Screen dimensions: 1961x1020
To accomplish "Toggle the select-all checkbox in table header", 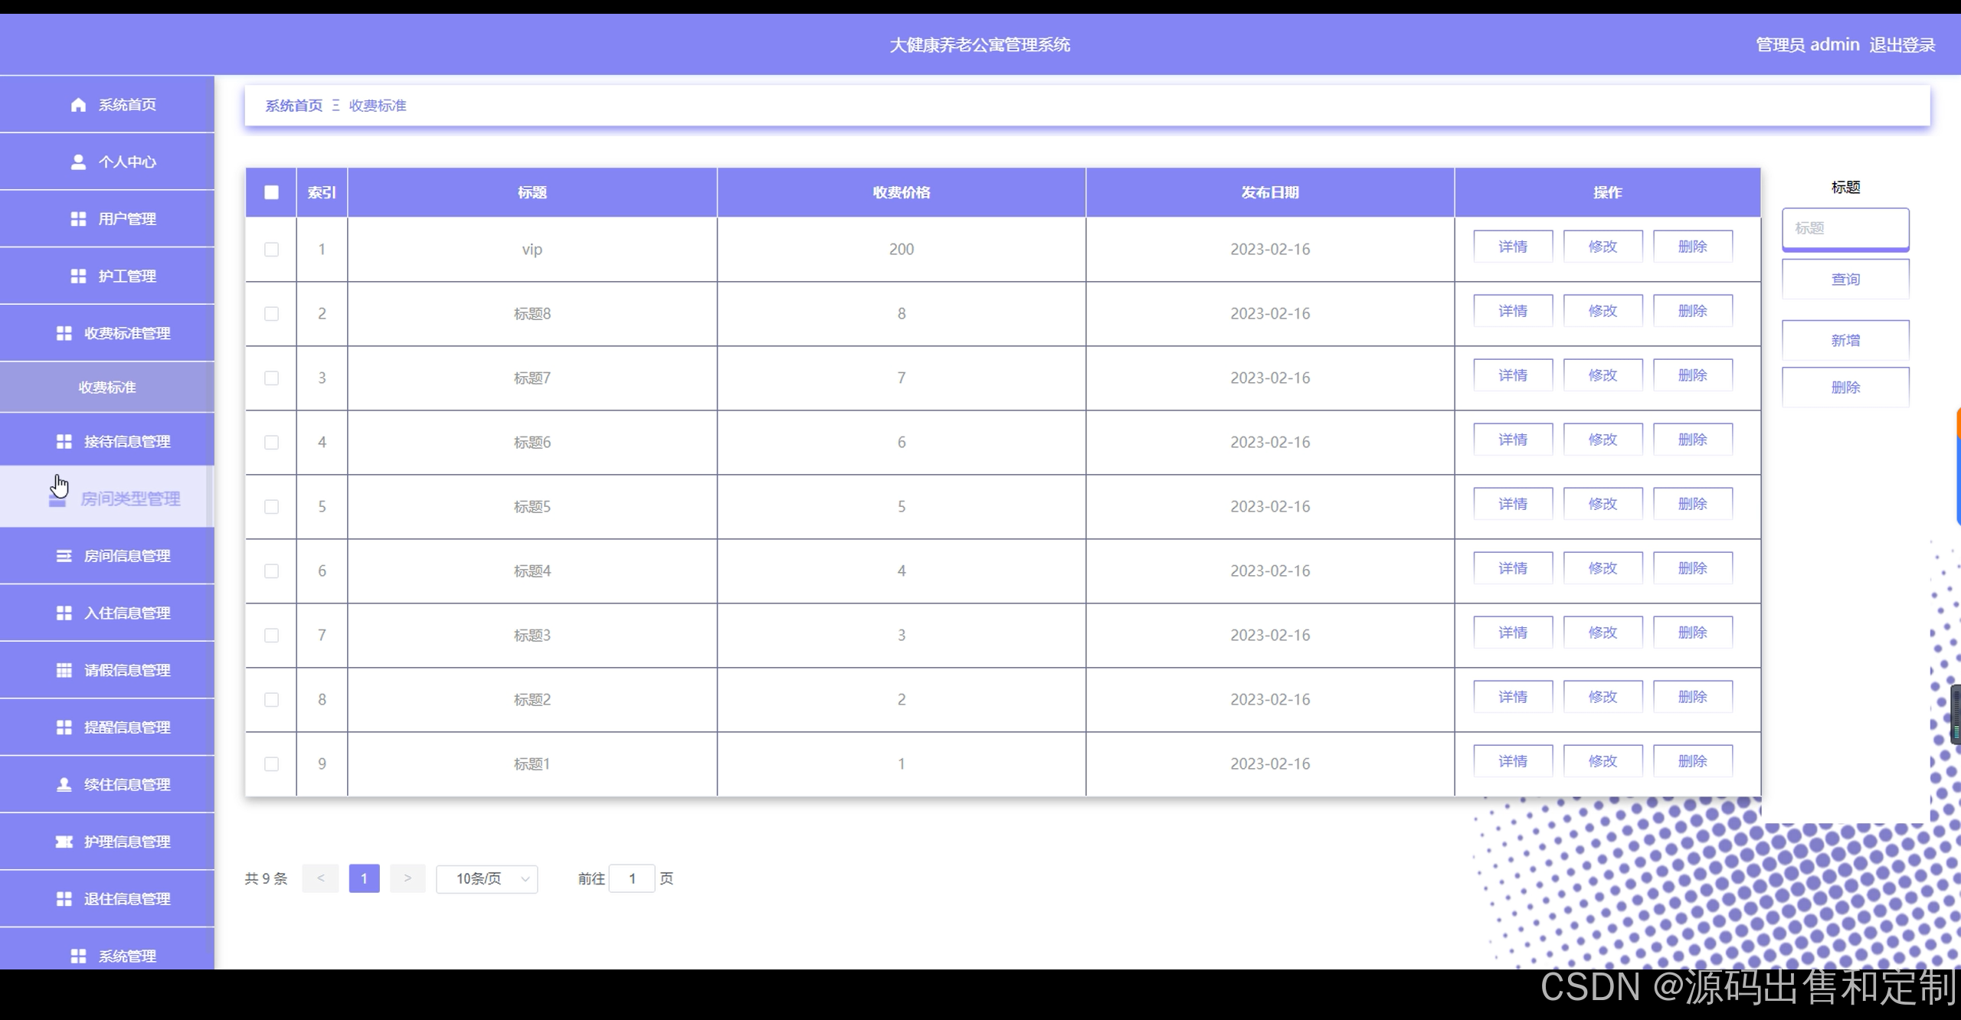I will pos(271,192).
